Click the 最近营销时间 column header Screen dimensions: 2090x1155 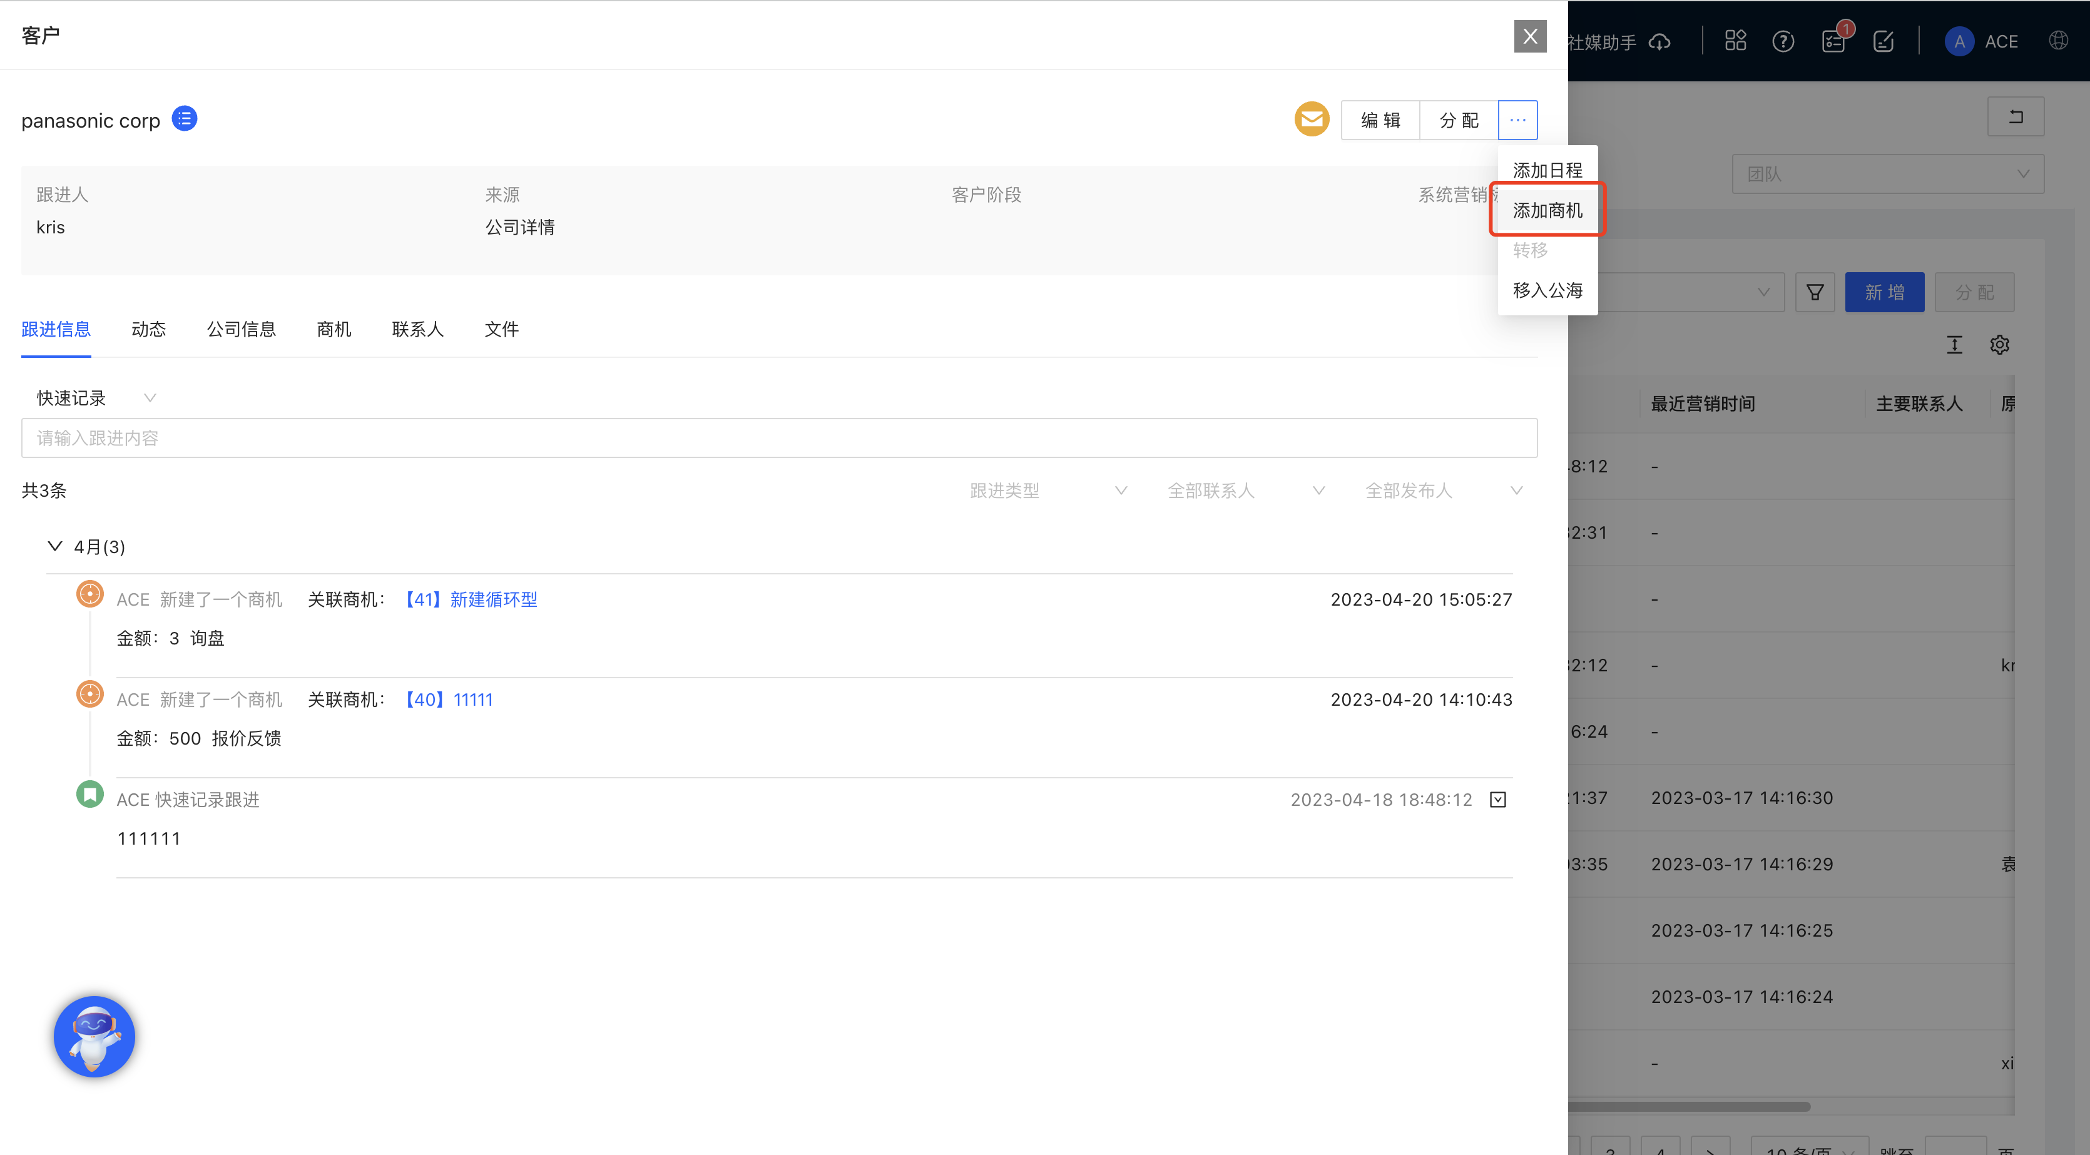click(x=1702, y=403)
